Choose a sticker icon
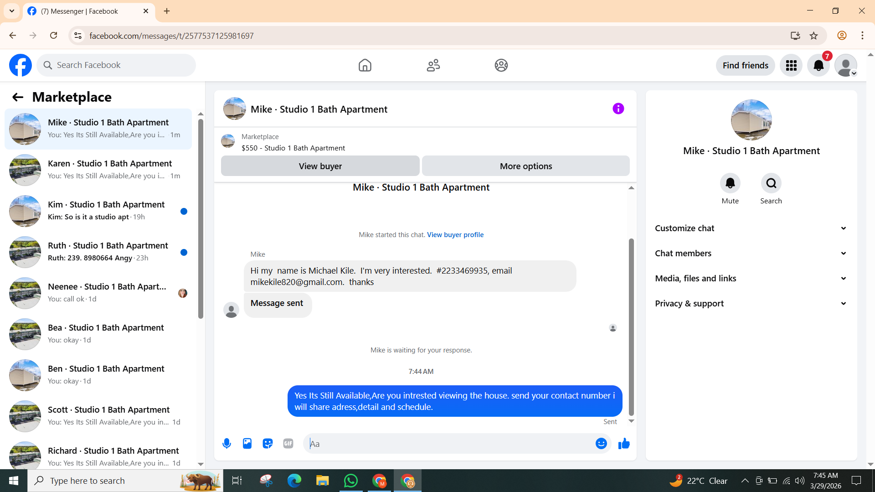This screenshot has height=492, width=875. [268, 444]
